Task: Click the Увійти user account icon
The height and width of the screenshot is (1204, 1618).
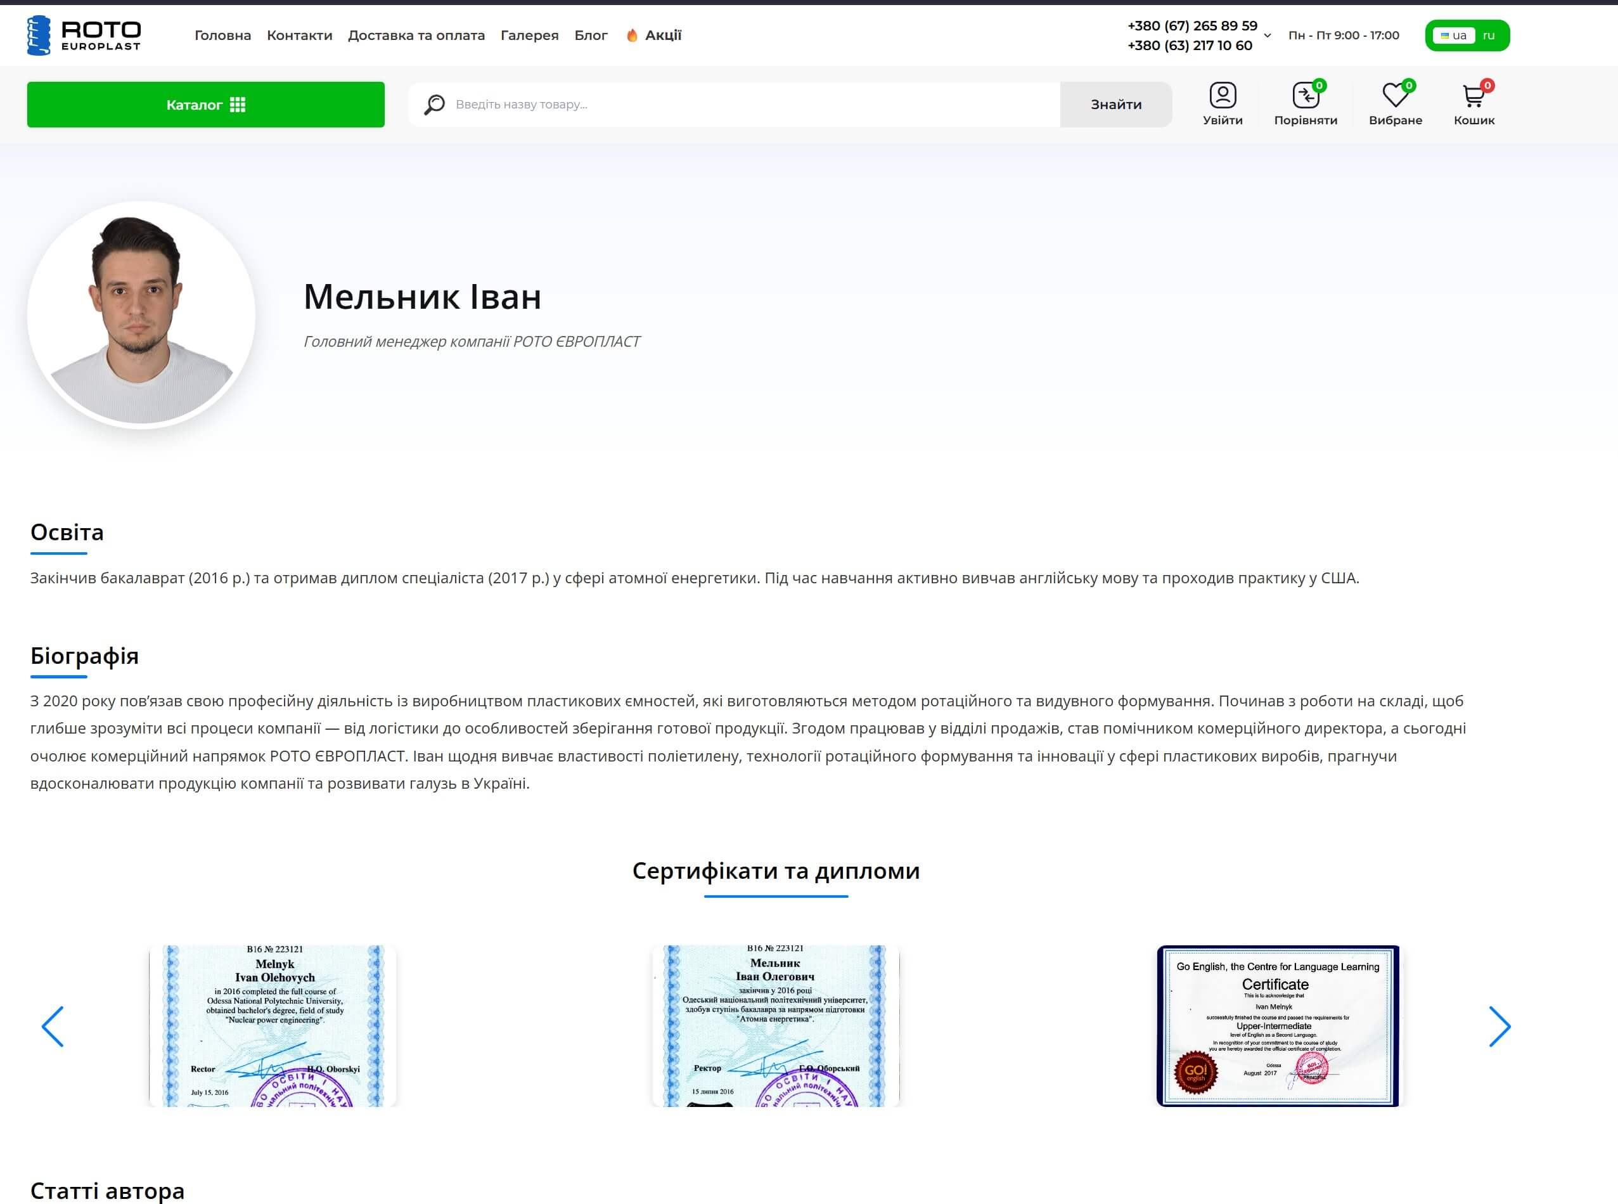Action: (x=1223, y=103)
